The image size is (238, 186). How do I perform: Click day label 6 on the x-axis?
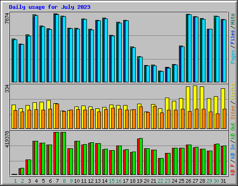[50, 181]
